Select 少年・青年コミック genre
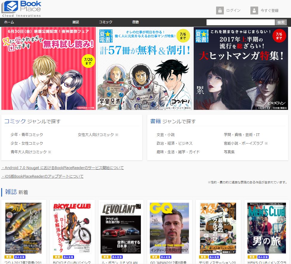This screenshot has width=291, height=264. point(27,135)
